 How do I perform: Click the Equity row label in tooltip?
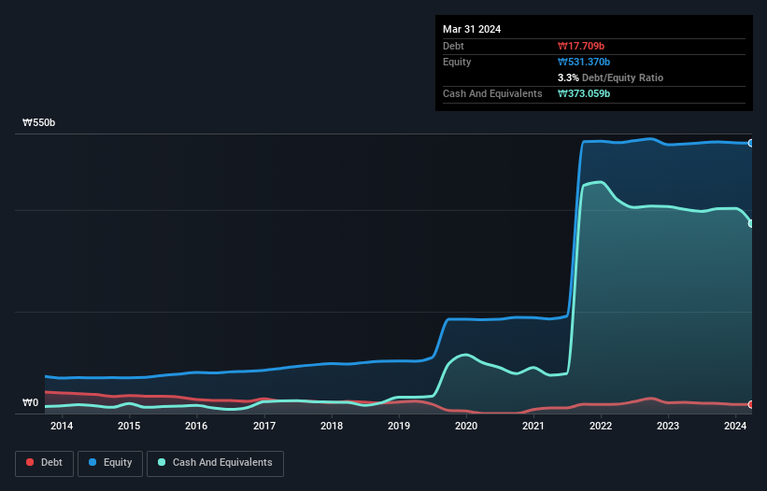pyautogui.click(x=457, y=62)
